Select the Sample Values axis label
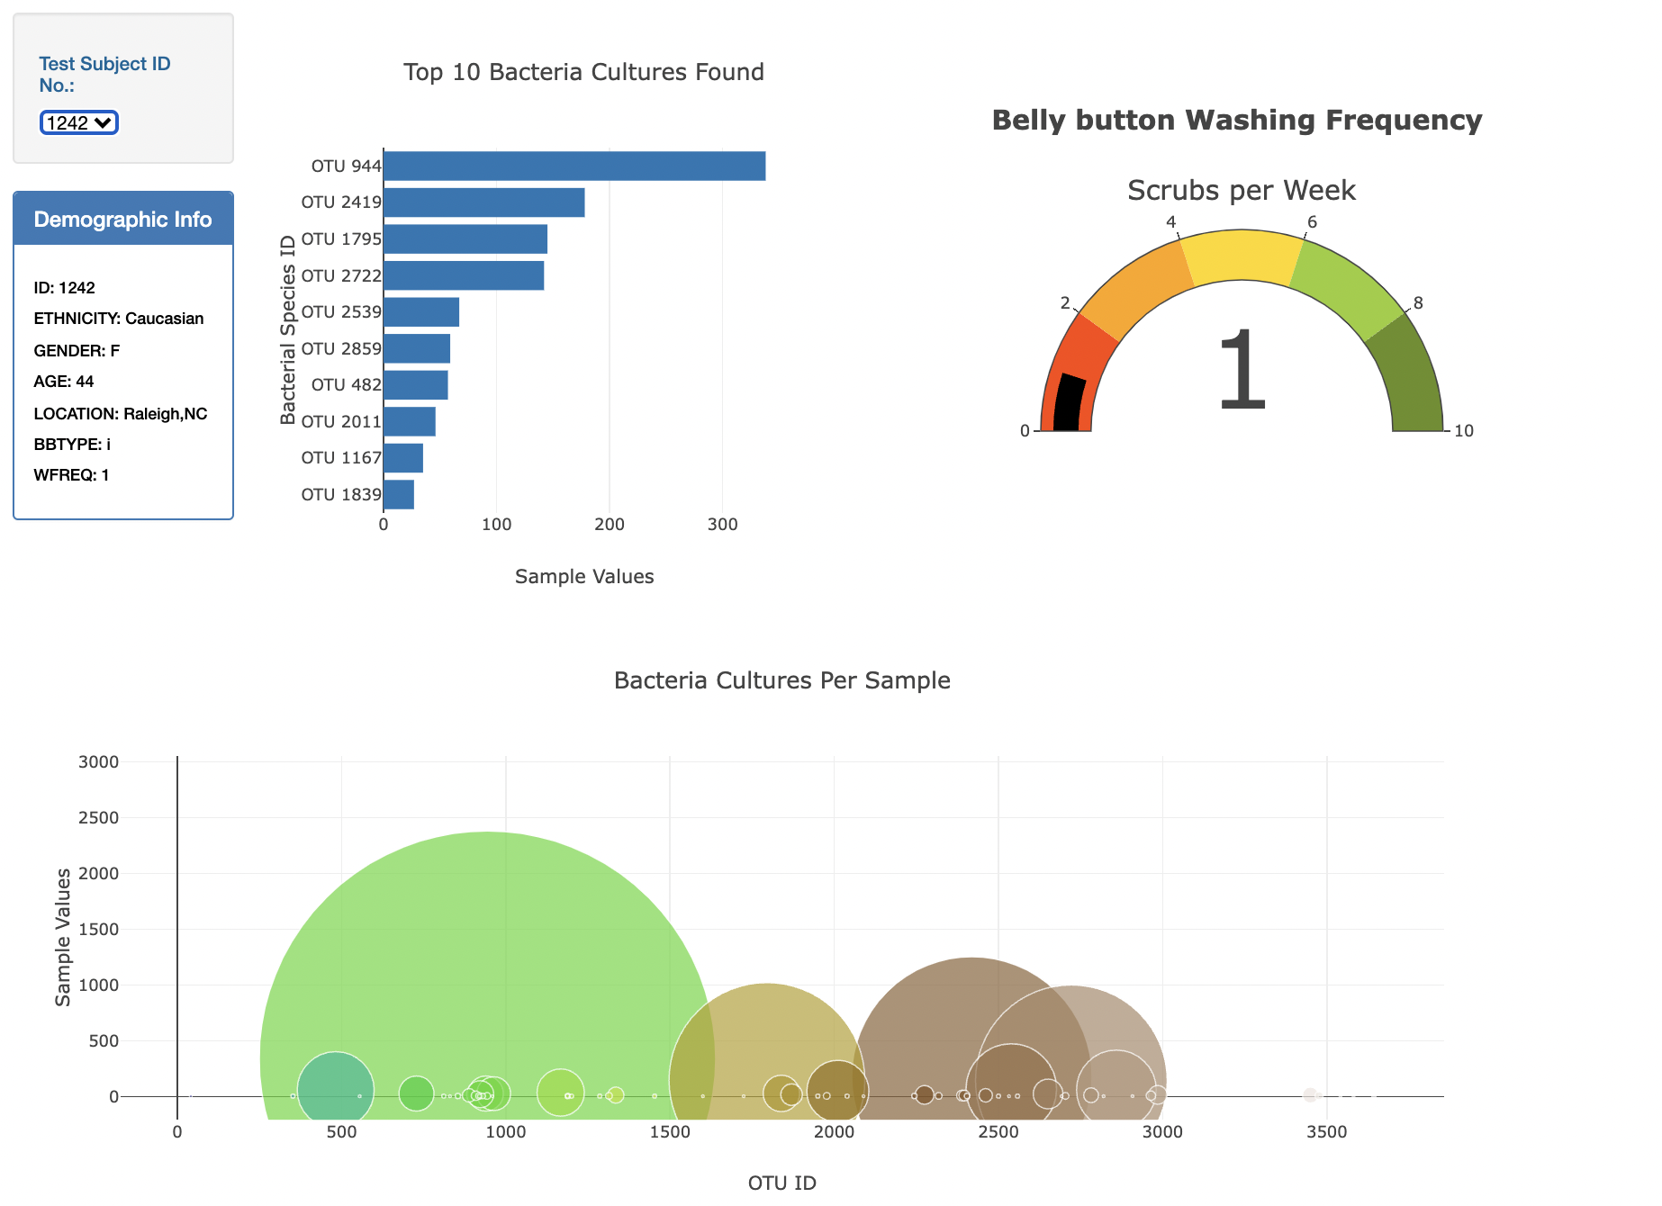 point(584,576)
